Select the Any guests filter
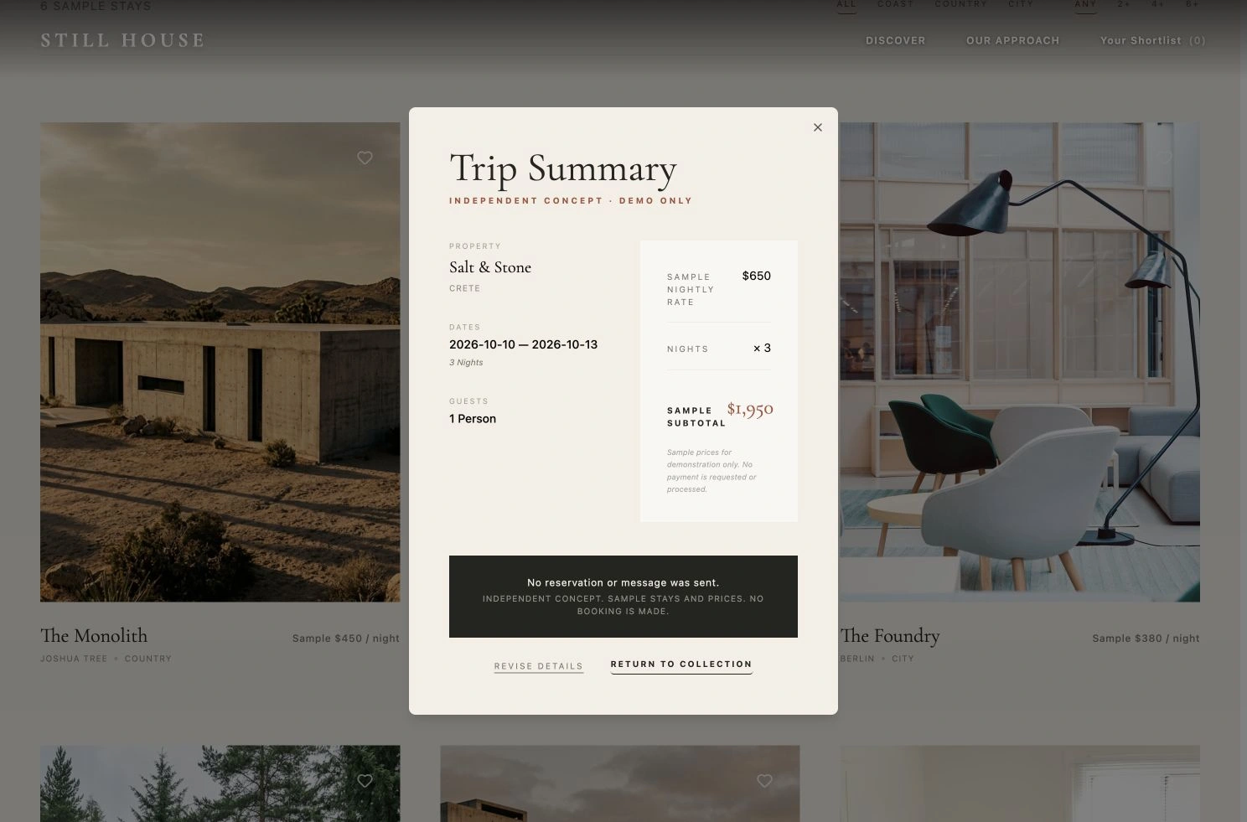 (1085, 5)
